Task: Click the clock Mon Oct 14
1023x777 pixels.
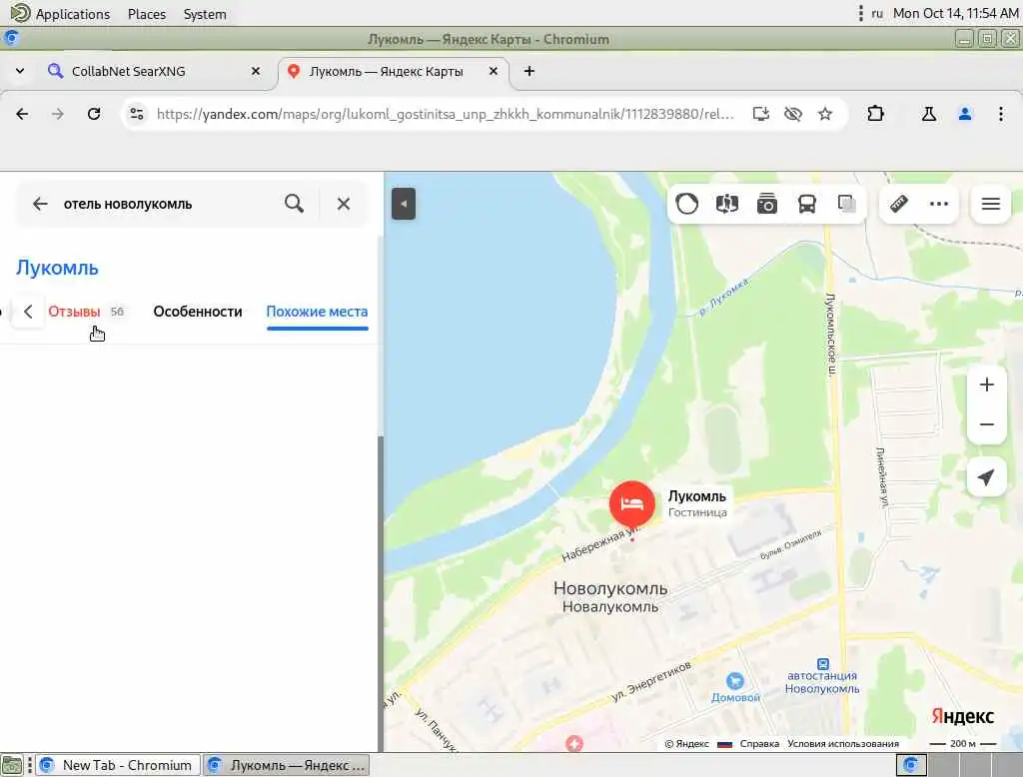Action: point(955,13)
